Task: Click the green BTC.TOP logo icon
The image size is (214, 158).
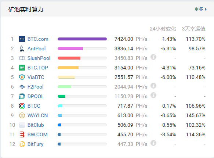Action: (22, 68)
